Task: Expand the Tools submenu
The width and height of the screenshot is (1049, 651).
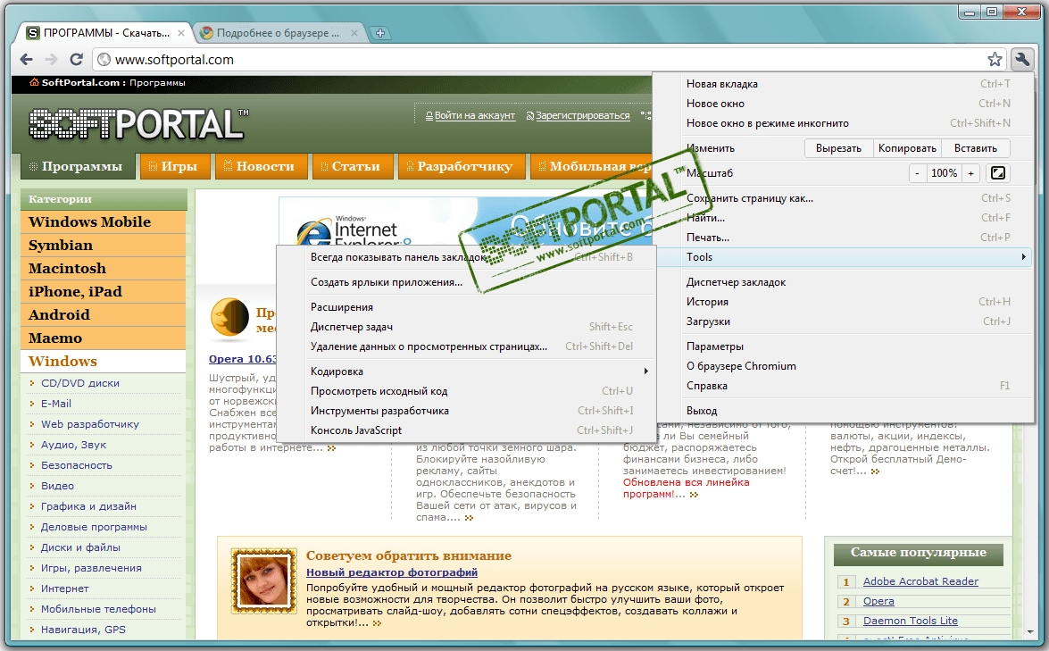Action: pyautogui.click(x=845, y=257)
